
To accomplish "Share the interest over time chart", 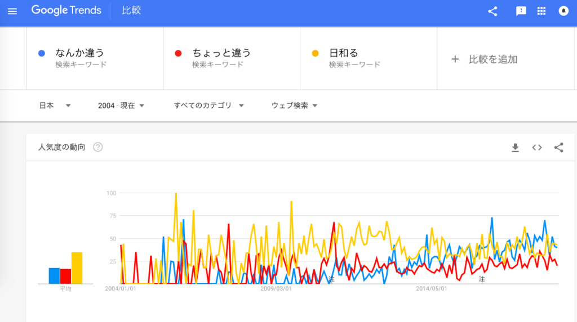I will coord(558,148).
